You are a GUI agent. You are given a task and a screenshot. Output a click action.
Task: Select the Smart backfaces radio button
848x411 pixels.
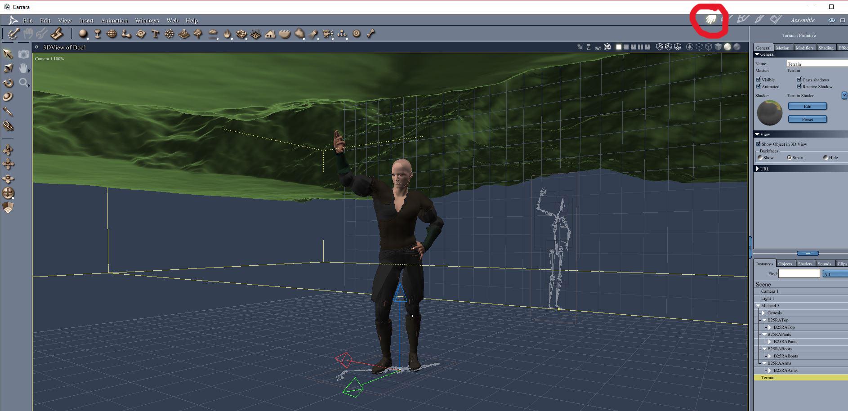click(789, 157)
